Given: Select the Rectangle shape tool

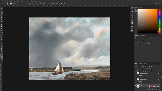Looking at the screenshot, I should click(x=2, y=46).
